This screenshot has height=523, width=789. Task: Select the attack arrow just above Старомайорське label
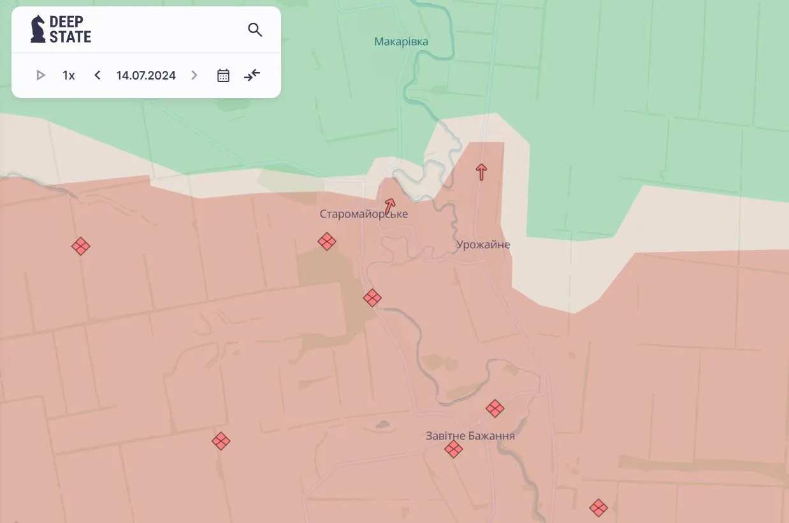point(389,205)
